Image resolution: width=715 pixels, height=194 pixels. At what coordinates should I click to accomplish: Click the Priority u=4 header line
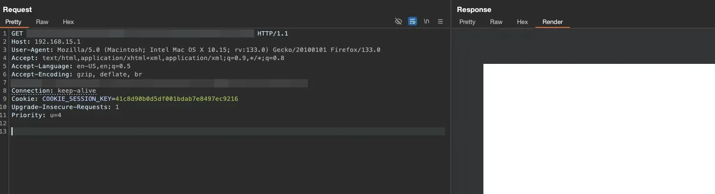(x=37, y=115)
